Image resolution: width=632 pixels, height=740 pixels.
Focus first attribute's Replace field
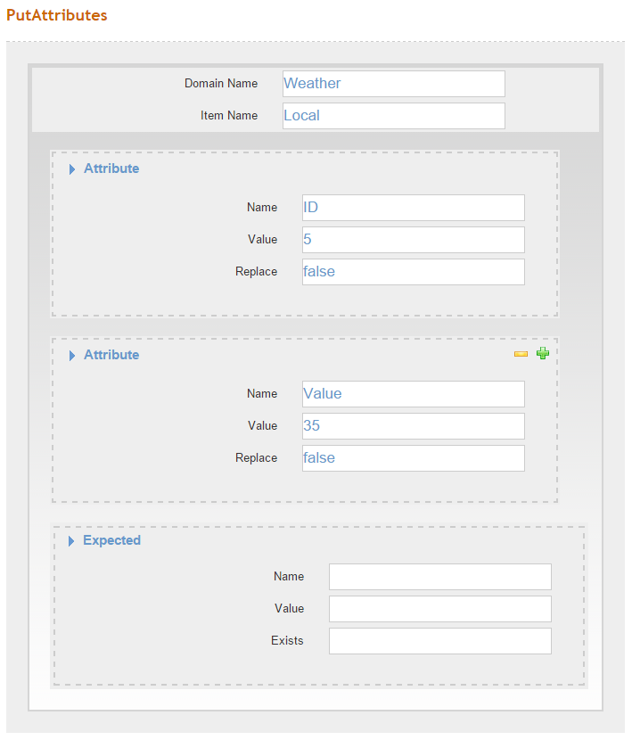coord(414,272)
